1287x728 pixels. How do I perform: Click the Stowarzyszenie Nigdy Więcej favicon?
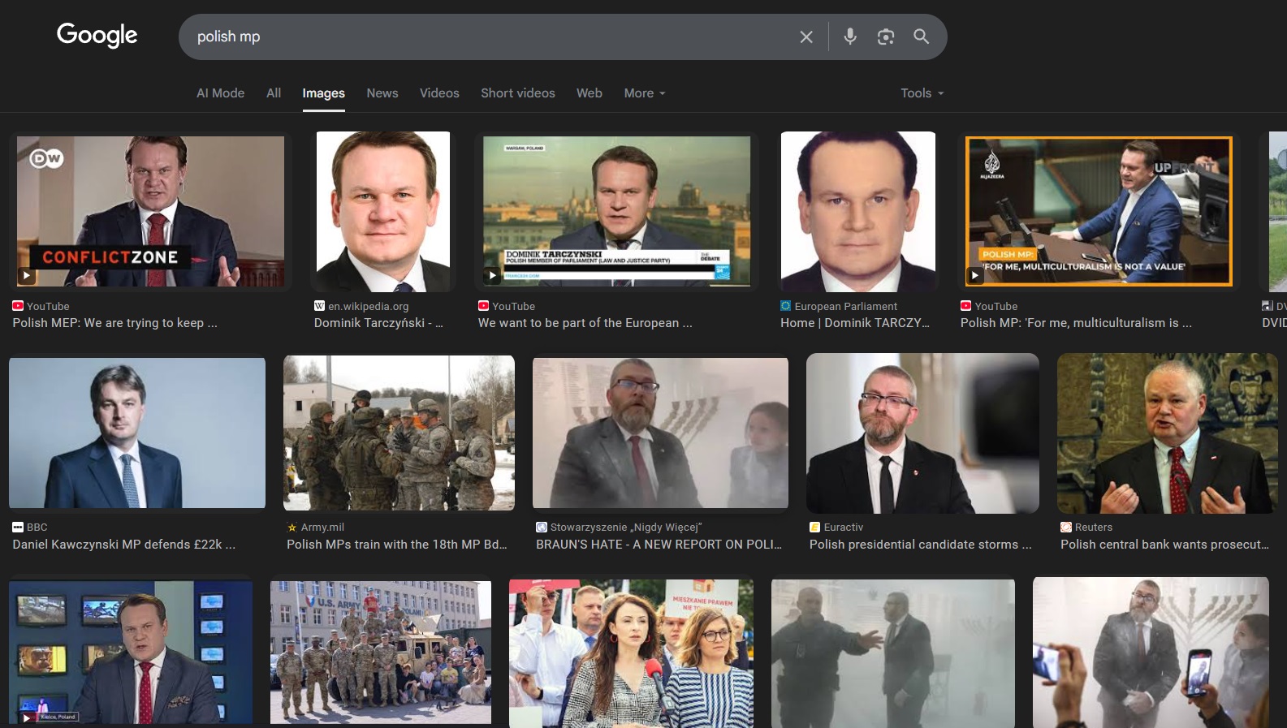click(x=542, y=527)
